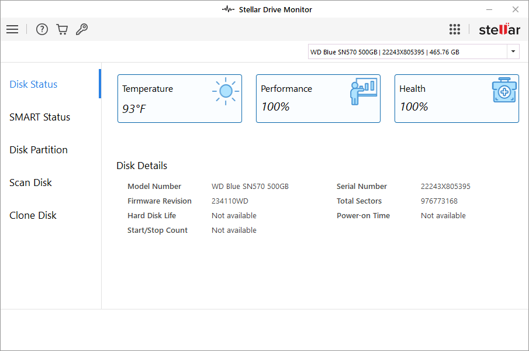This screenshot has height=351, width=529.
Task: Click the Hard Disk Life label
Action: (x=151, y=215)
